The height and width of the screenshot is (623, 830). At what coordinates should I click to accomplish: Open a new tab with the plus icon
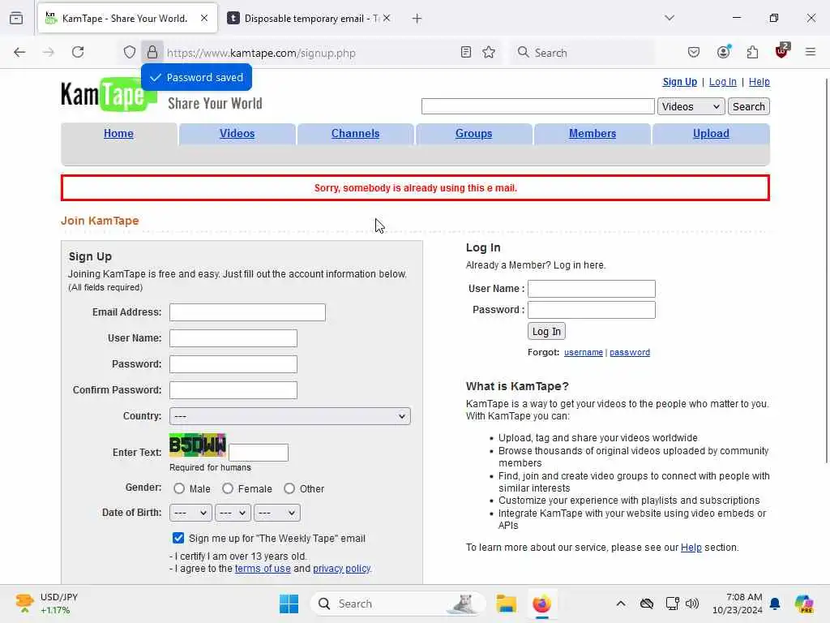click(x=417, y=19)
